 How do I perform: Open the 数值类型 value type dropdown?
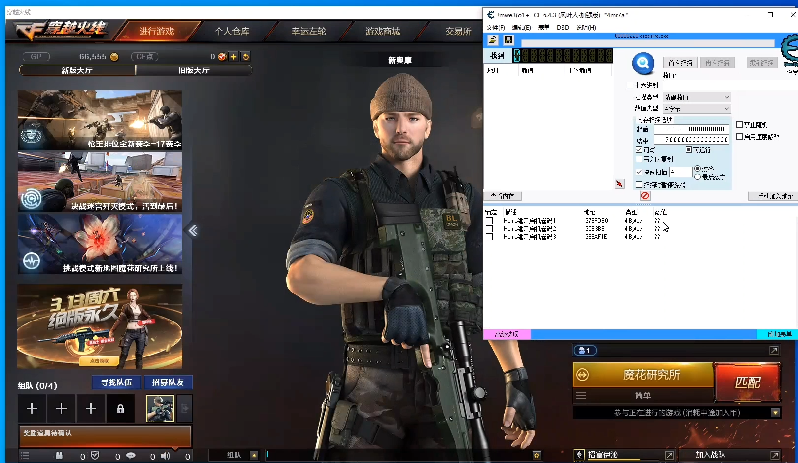pyautogui.click(x=697, y=109)
